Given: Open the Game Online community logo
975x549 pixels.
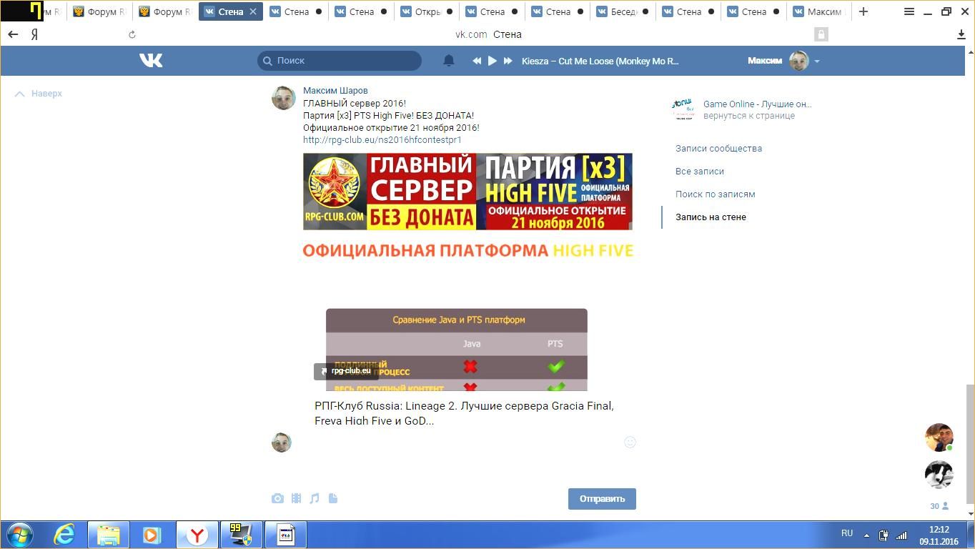Looking at the screenshot, I should click(x=683, y=109).
